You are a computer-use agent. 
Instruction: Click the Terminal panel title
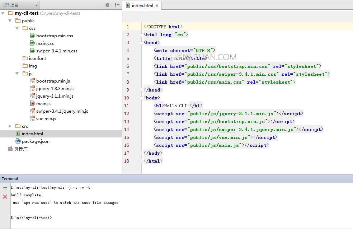[x=10, y=179]
